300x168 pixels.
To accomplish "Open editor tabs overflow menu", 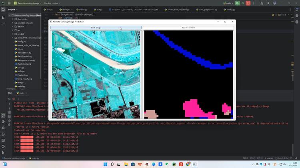I will (290, 10).
